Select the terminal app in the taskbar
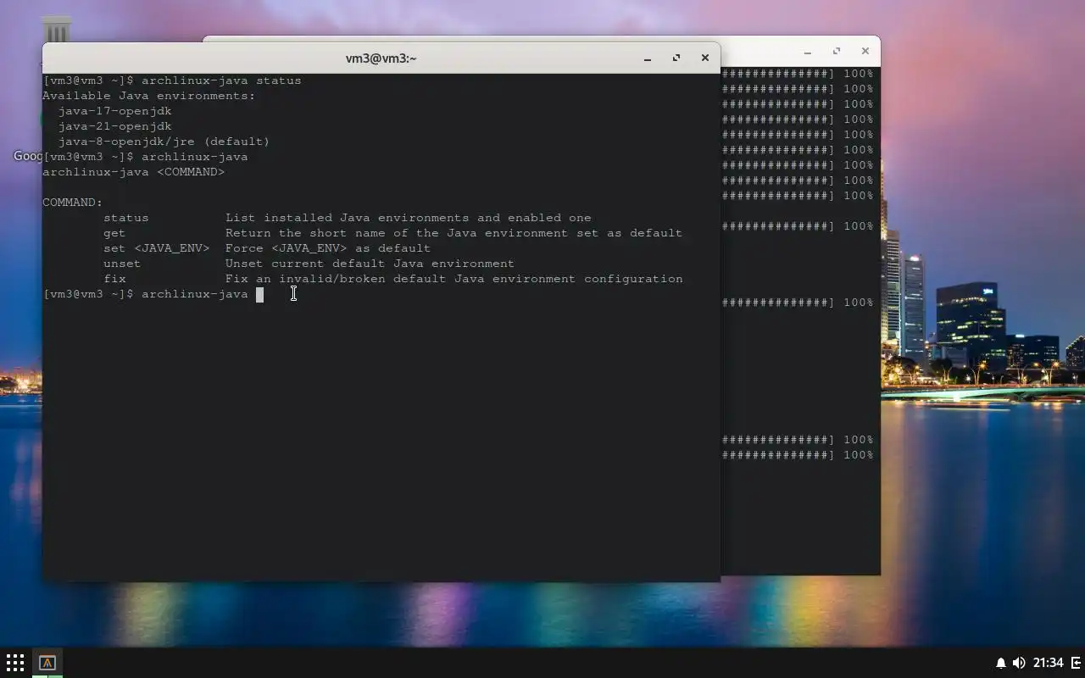This screenshot has height=678, width=1085. (x=47, y=663)
